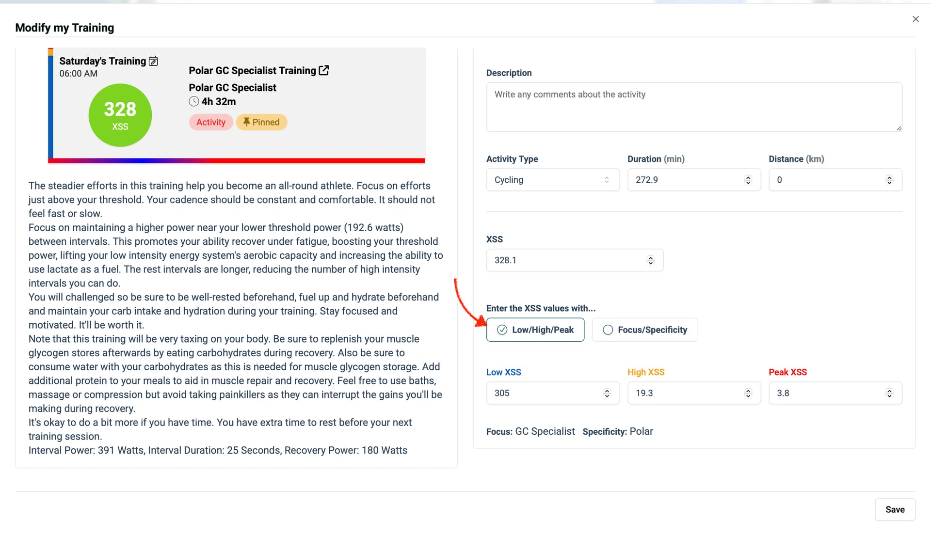Click the Description comments text area
The width and height of the screenshot is (931, 536).
(x=694, y=107)
